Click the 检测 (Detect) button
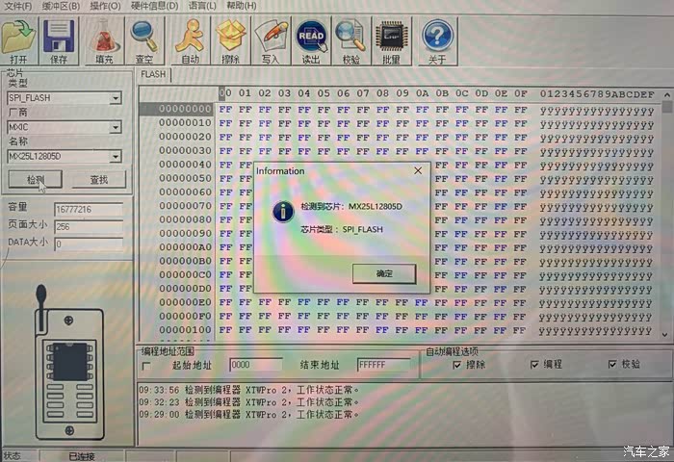This screenshot has width=674, height=462. (36, 180)
